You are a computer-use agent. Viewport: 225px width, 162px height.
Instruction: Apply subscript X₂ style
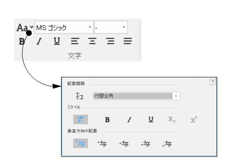172,120
